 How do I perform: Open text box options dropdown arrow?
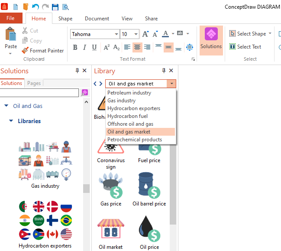pyautogui.click(x=188, y=33)
